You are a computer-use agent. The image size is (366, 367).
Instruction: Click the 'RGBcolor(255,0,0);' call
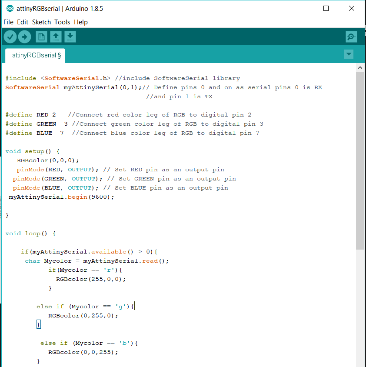tap(91, 279)
